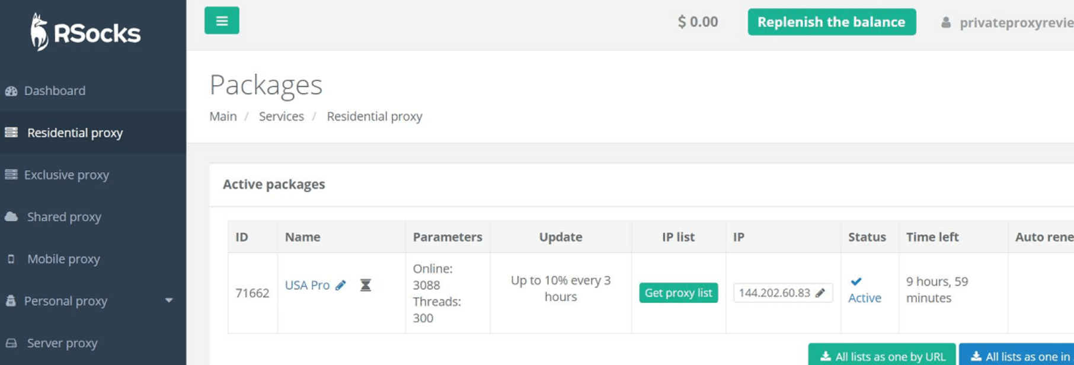Open the Residential proxy sidebar item
Image resolution: width=1074 pixels, height=365 pixels.
(x=93, y=133)
